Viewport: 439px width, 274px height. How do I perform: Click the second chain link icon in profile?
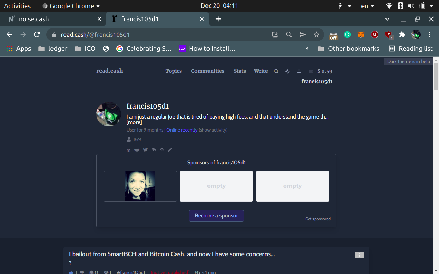tap(162, 150)
